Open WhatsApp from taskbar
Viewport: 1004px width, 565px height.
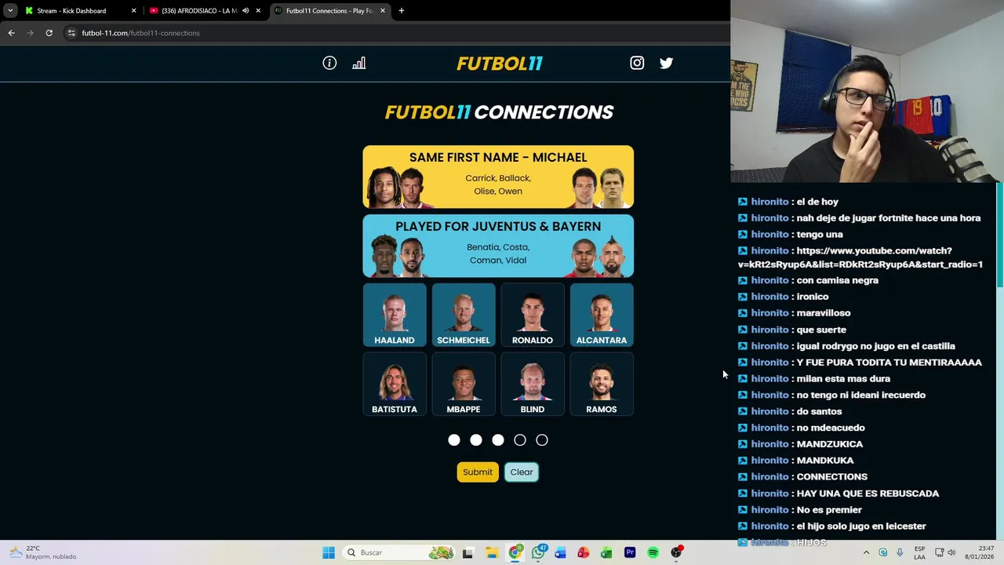click(x=538, y=552)
